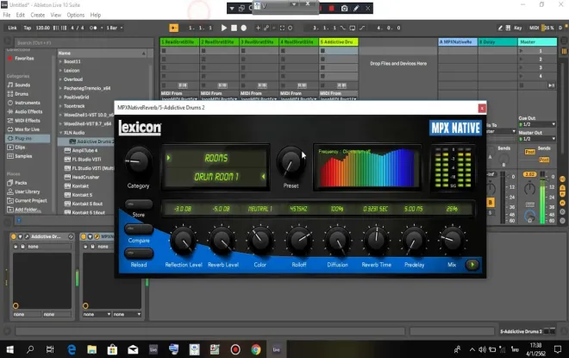This screenshot has width=569, height=358.
Task: Toggle the Automation Arm icon
Action: 266,28
